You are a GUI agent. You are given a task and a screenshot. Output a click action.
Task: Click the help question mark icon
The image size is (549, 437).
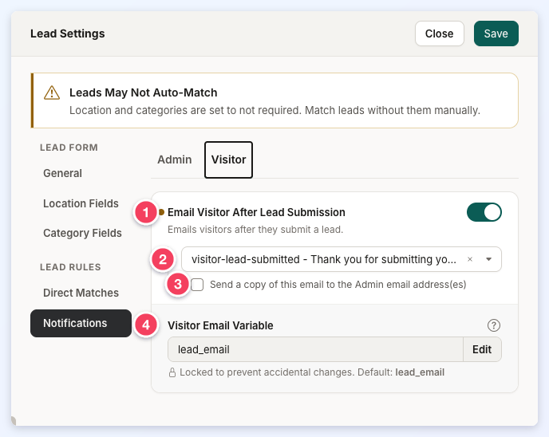coord(493,325)
